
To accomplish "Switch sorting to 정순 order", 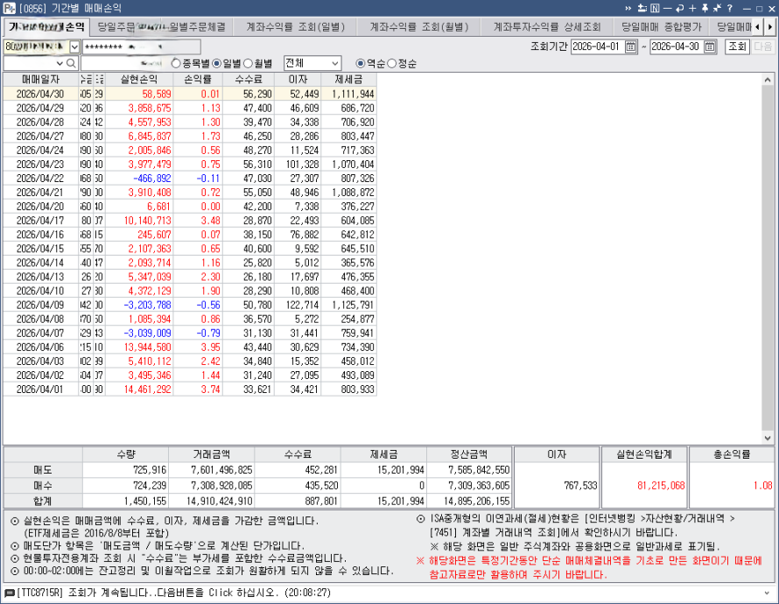I will coord(392,61).
